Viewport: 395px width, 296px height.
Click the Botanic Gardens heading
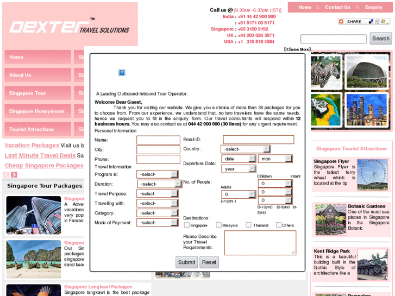pos(367,206)
